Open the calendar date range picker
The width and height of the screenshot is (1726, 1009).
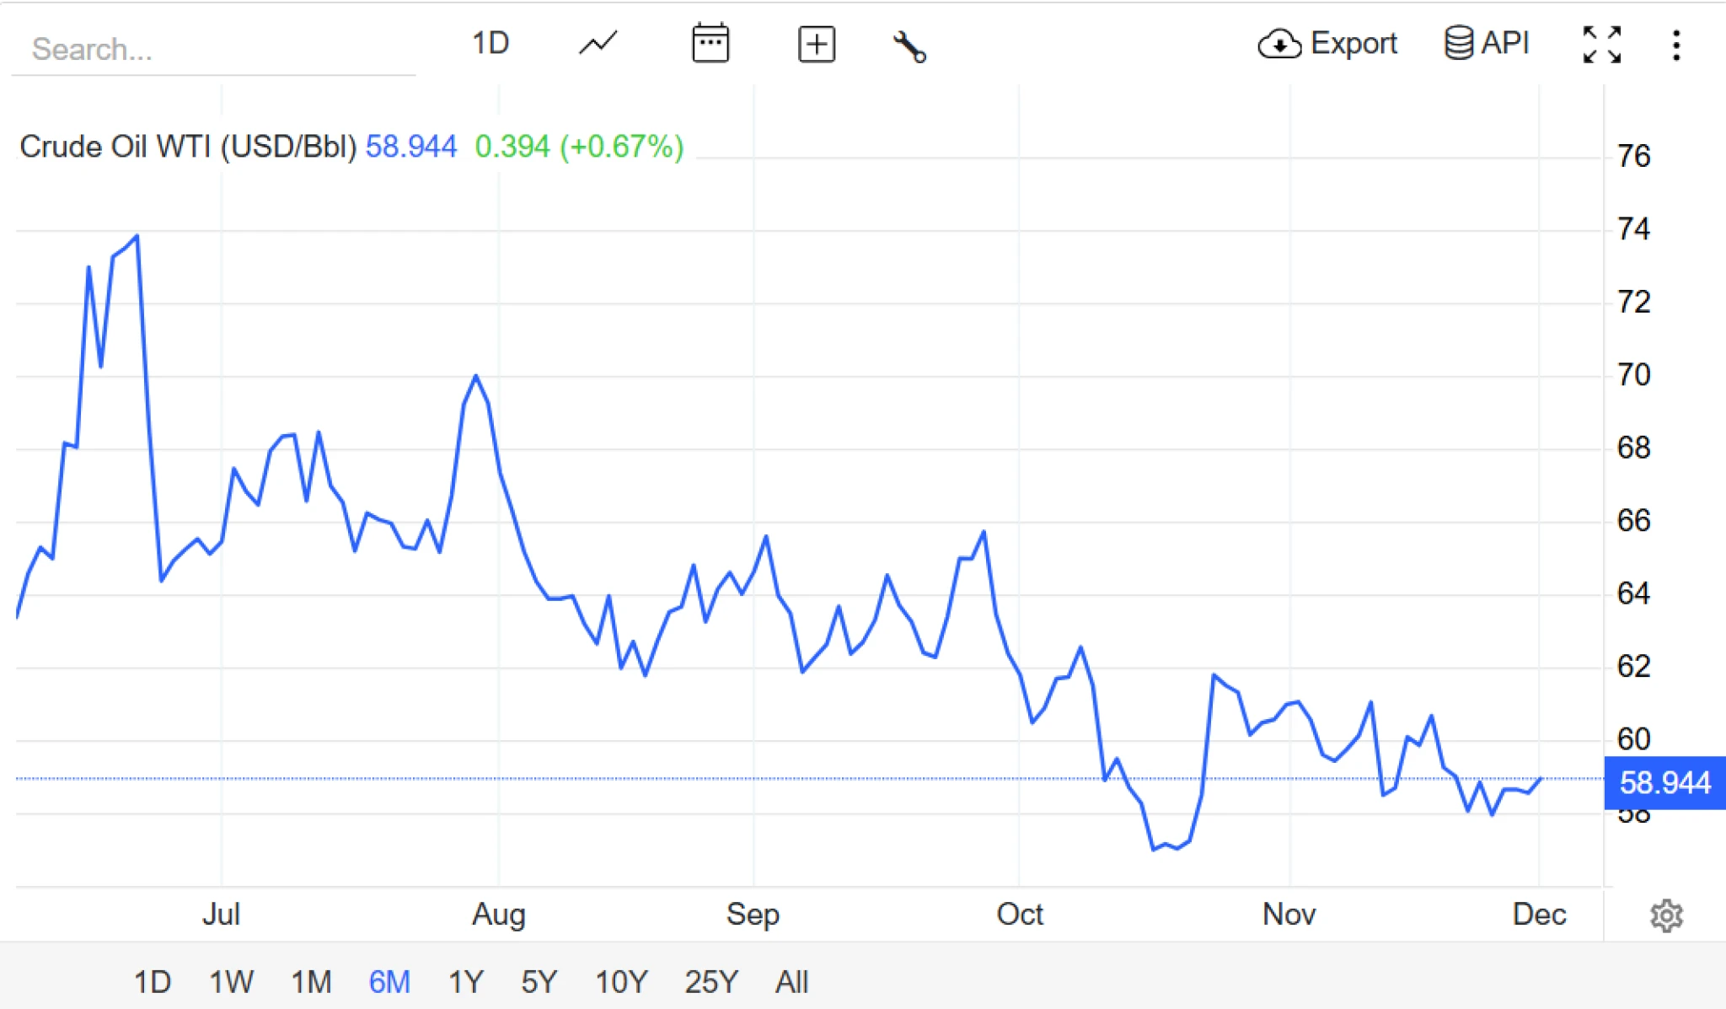[710, 44]
